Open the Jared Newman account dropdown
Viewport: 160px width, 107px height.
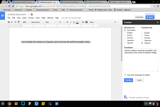pos(151,14)
